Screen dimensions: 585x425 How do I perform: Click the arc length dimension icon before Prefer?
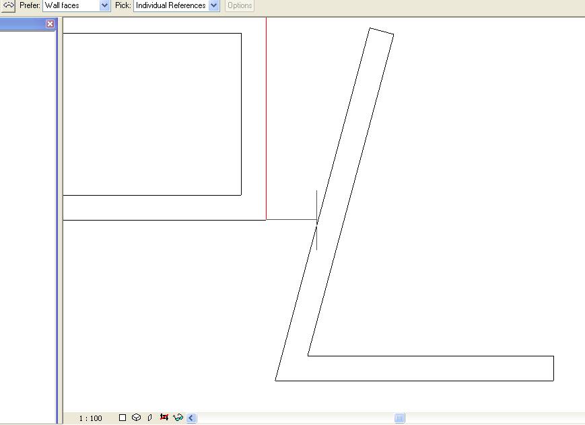8,5
